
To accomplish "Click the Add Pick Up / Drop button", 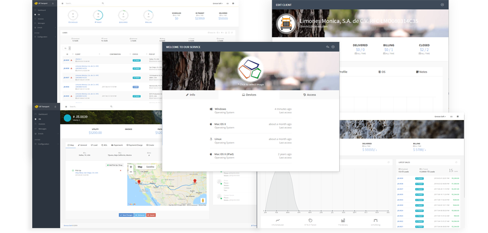I will pos(115,165).
